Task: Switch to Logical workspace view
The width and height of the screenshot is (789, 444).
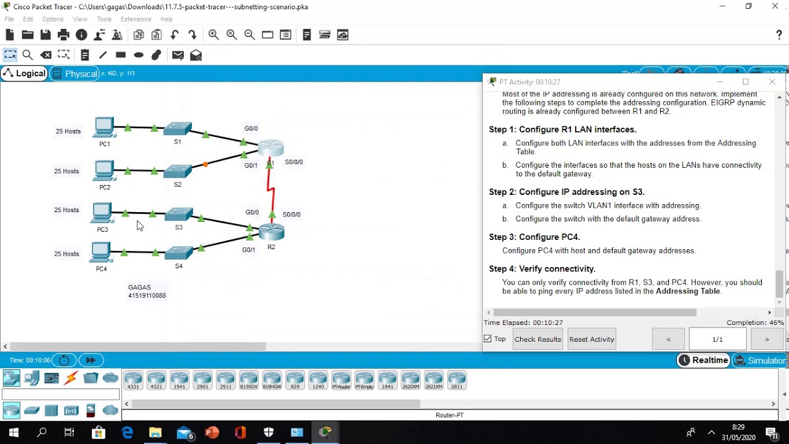Action: point(25,73)
